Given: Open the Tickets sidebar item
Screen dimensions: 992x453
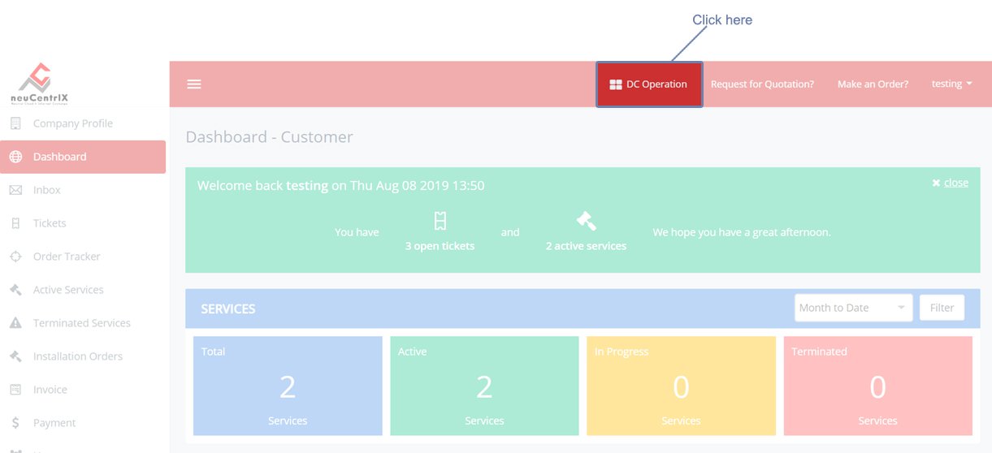Looking at the screenshot, I should (x=50, y=223).
